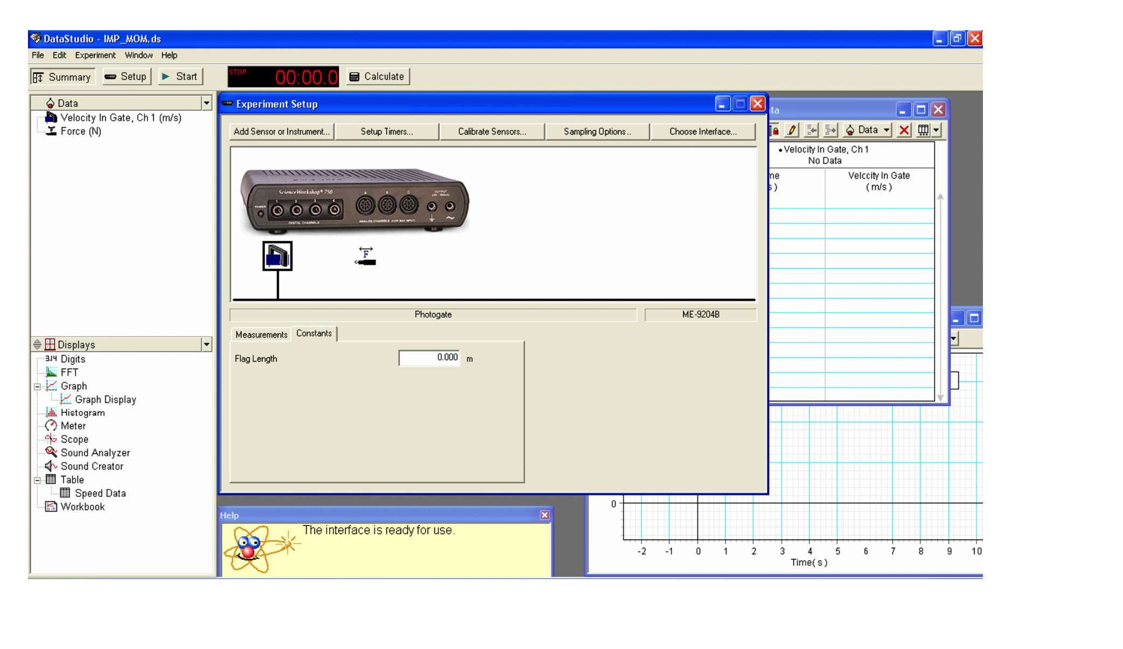Switch to the Measurements tab
Image resolution: width=1123 pixels, height=649 pixels.
[x=261, y=334]
